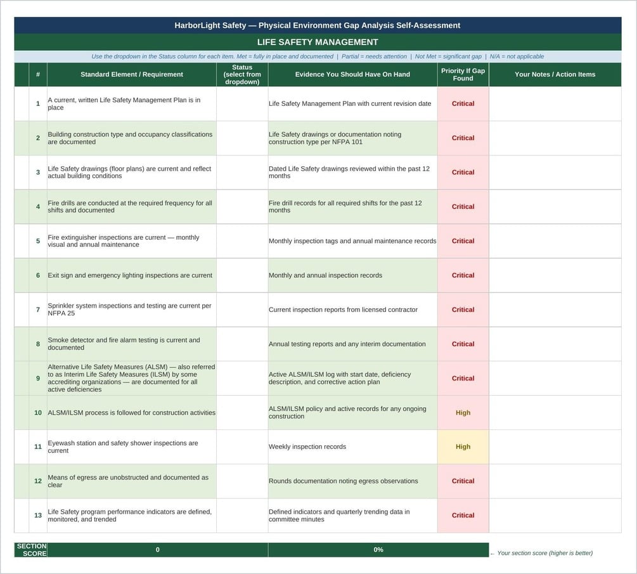Open Status dropdown for sprinkler system row
The height and width of the screenshot is (574, 637).
[242, 310]
